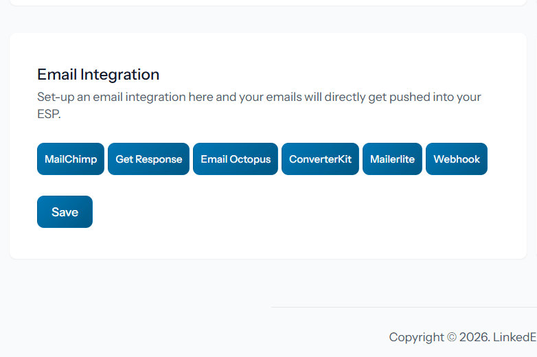Click empty white area beside the Save button
This screenshot has width=537, height=357.
click(x=275, y=211)
